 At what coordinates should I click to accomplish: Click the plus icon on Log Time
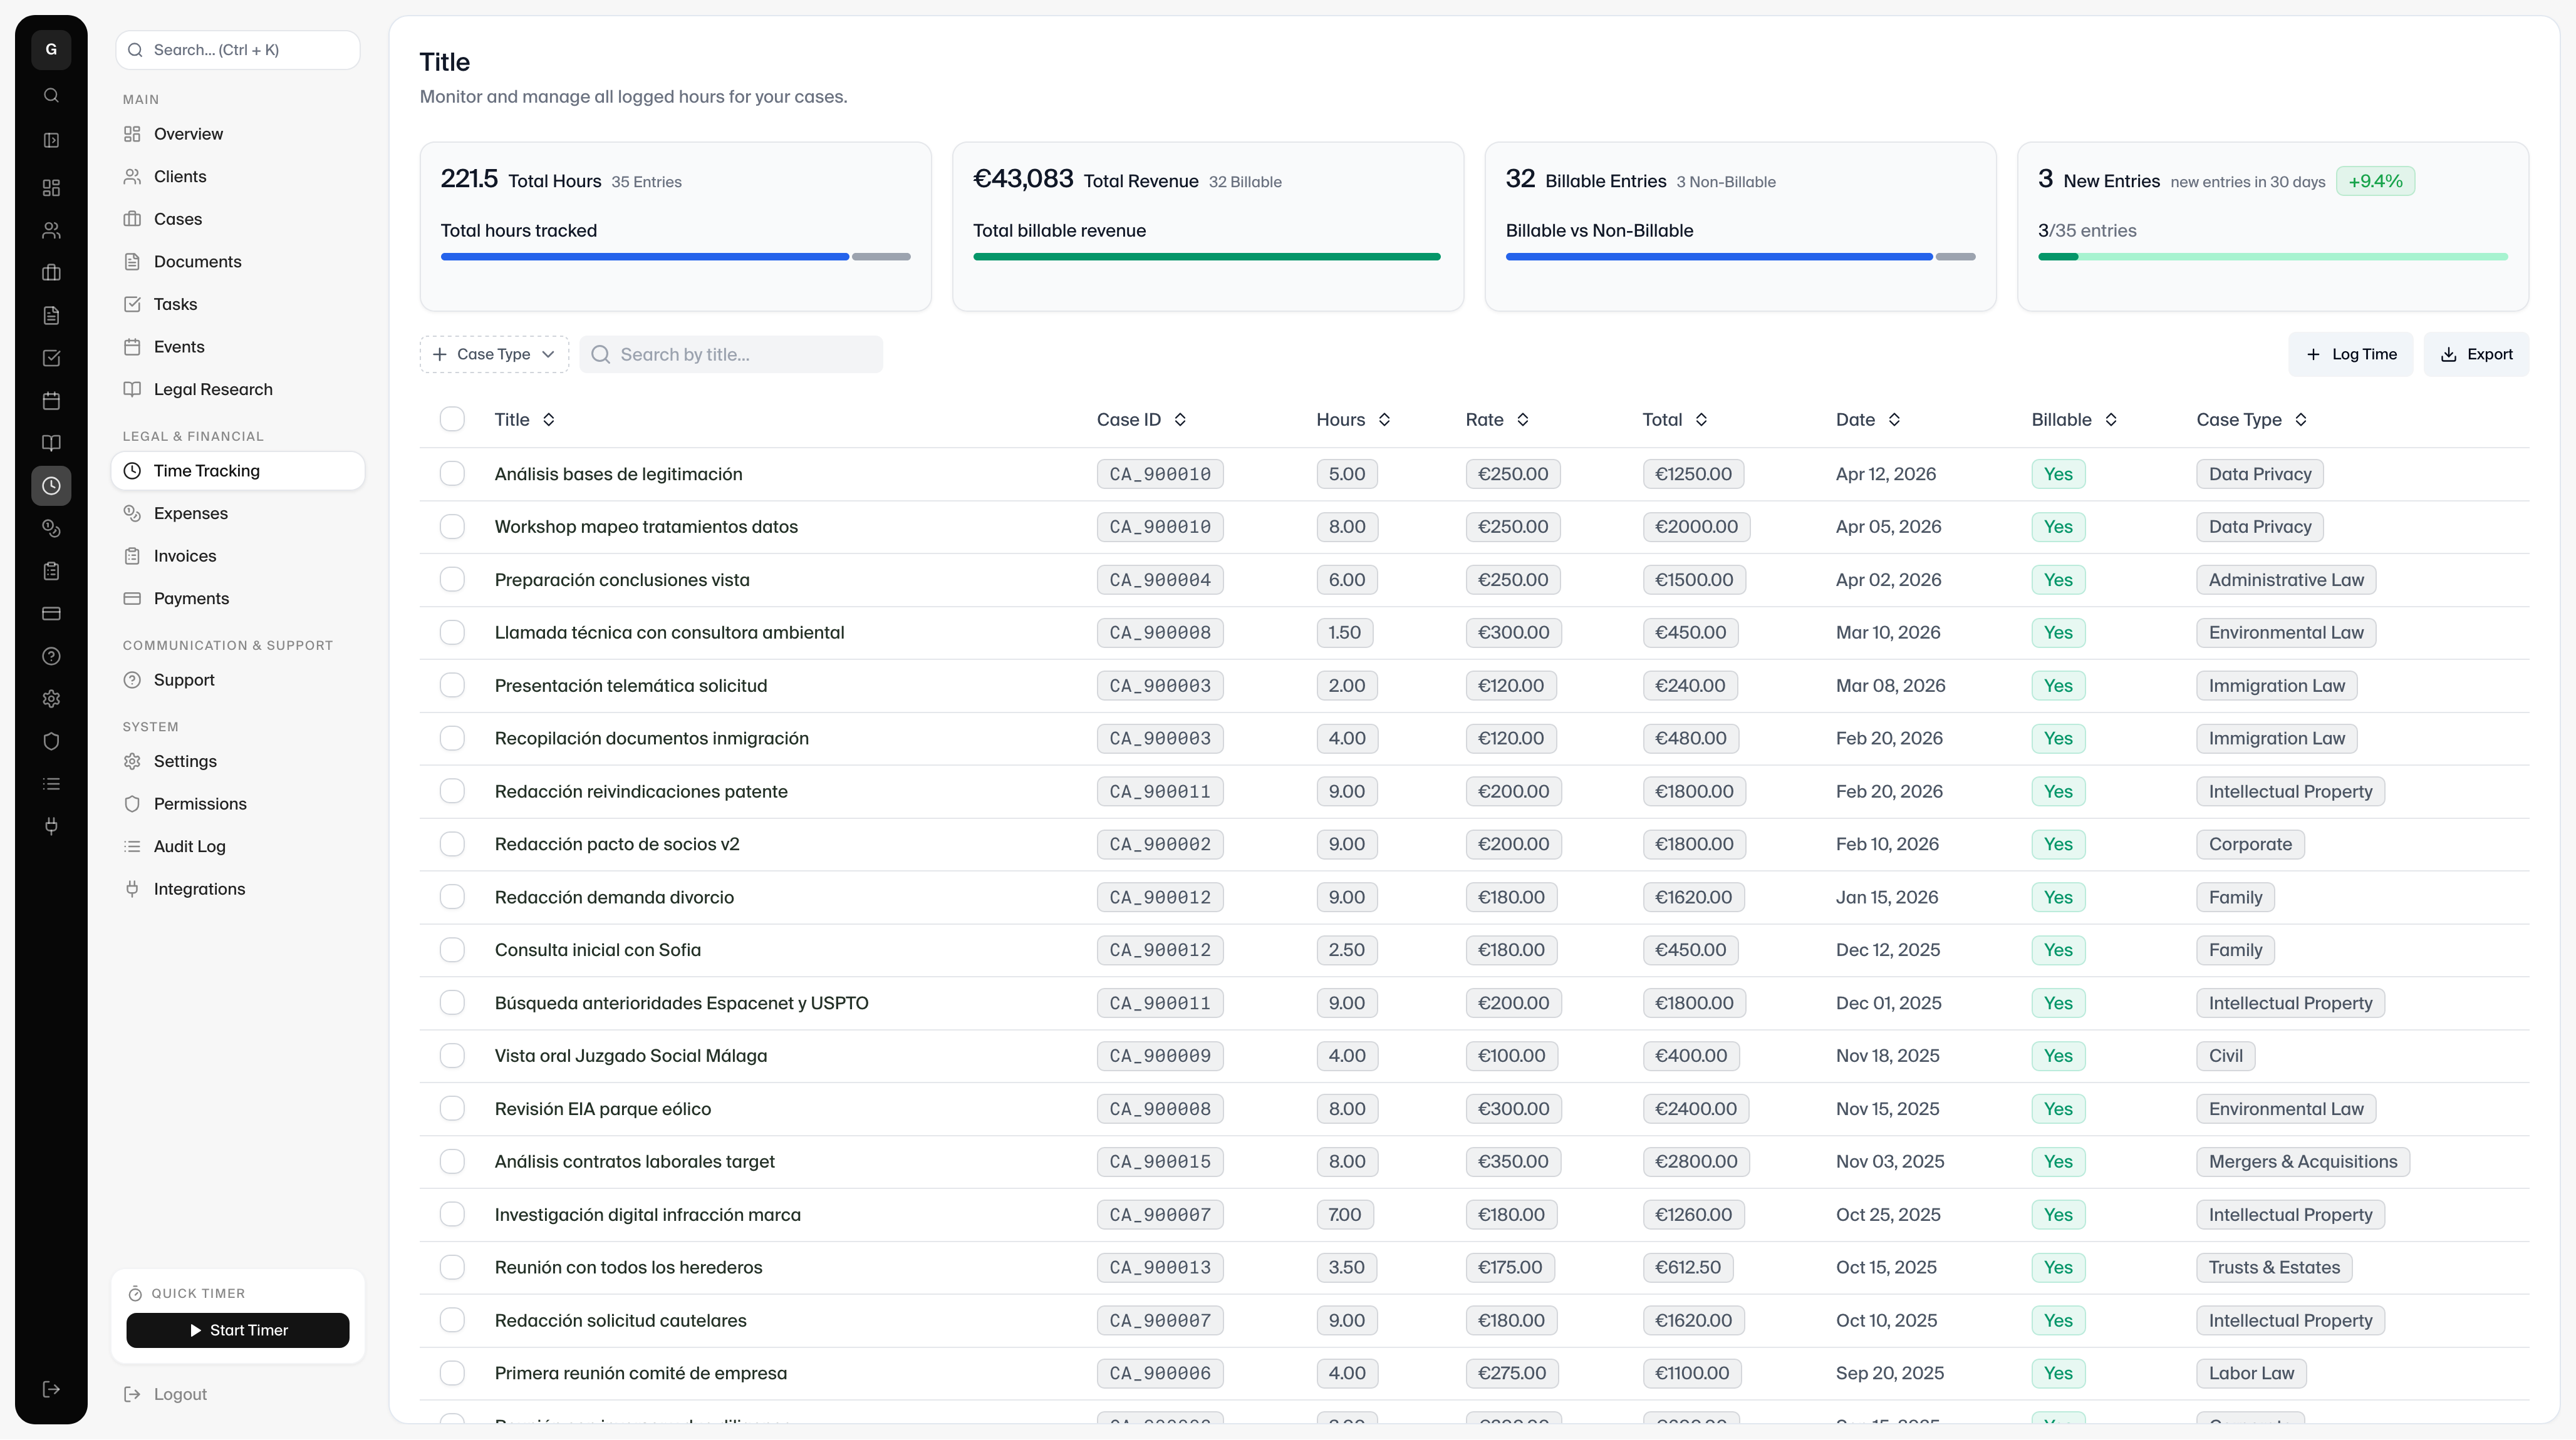2313,355
